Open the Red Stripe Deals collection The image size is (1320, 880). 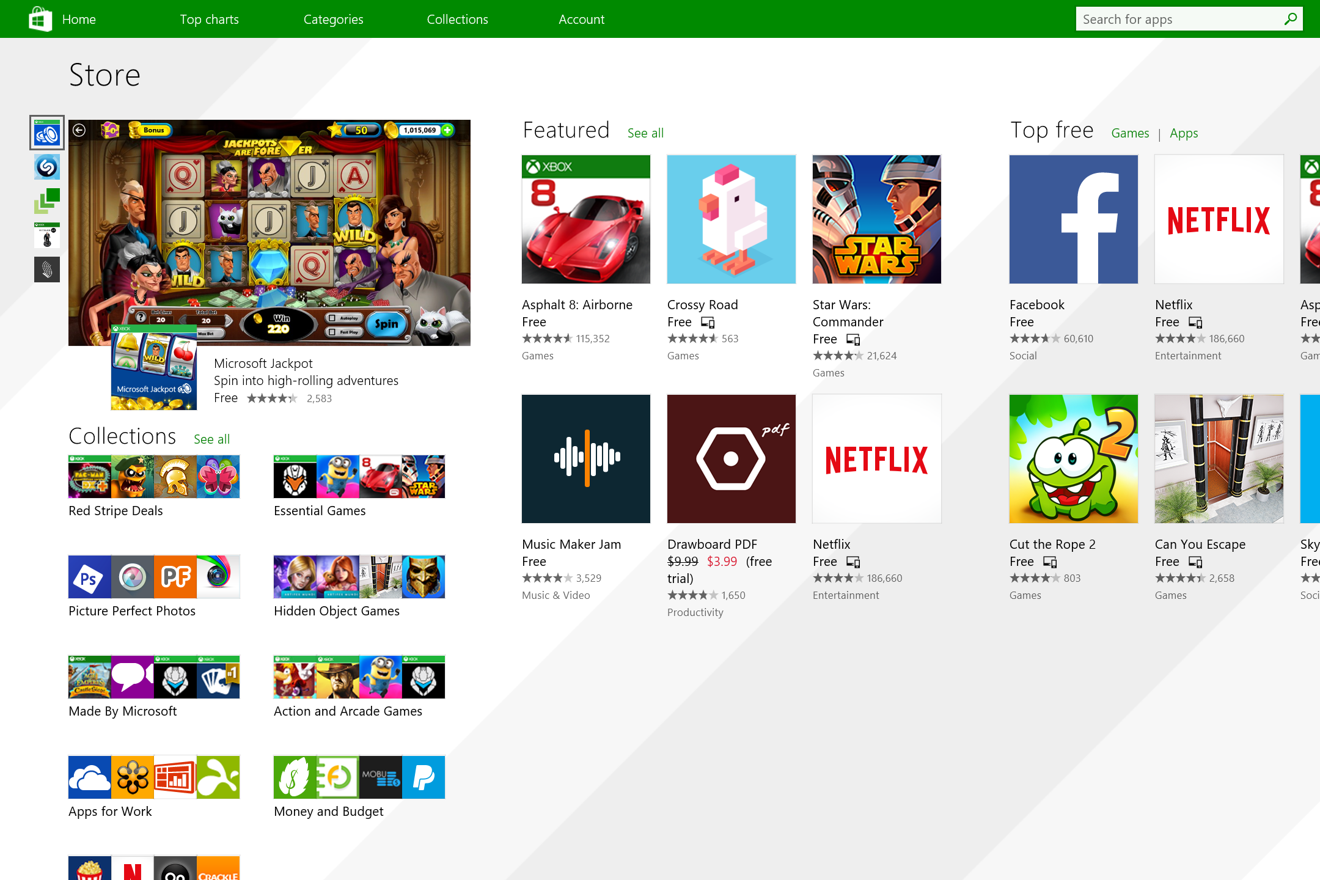(154, 486)
